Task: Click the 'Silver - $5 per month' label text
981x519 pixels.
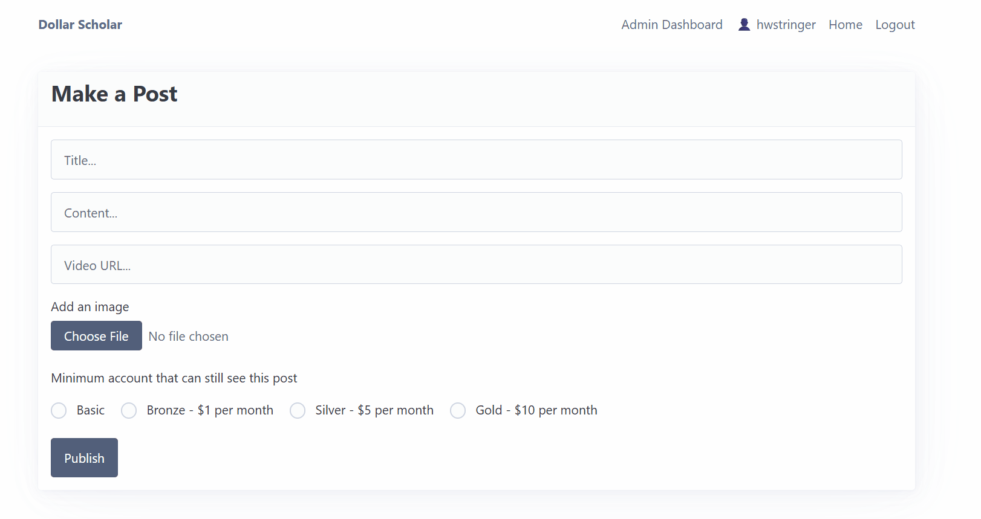Action: (374, 410)
